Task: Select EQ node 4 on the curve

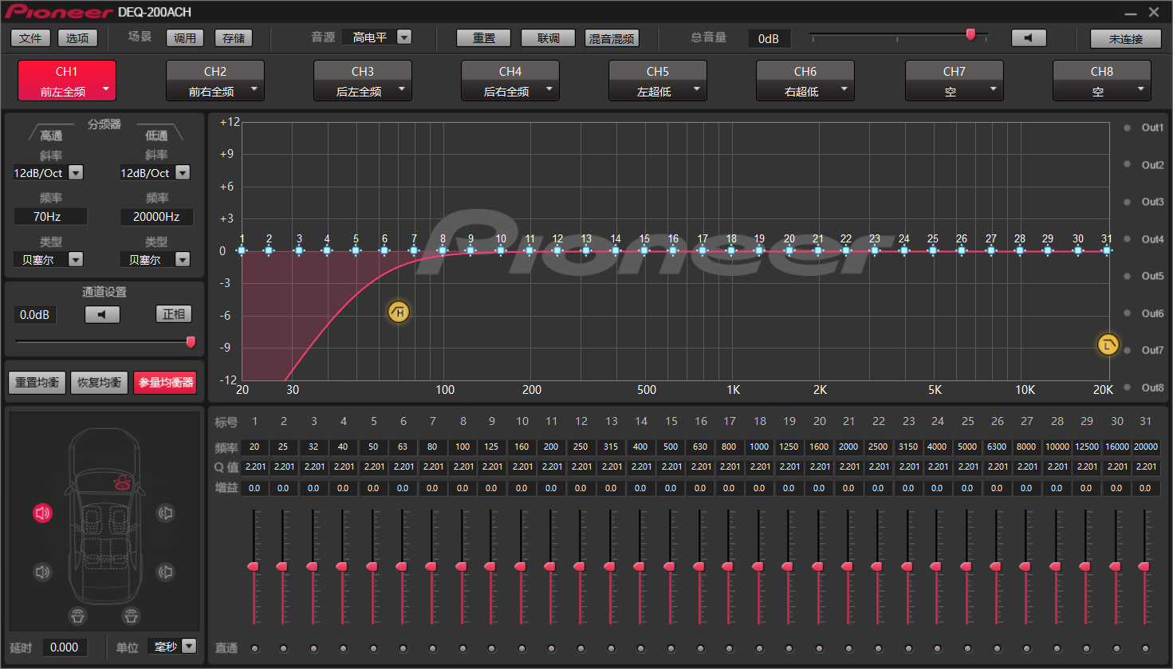Action: pyautogui.click(x=327, y=250)
